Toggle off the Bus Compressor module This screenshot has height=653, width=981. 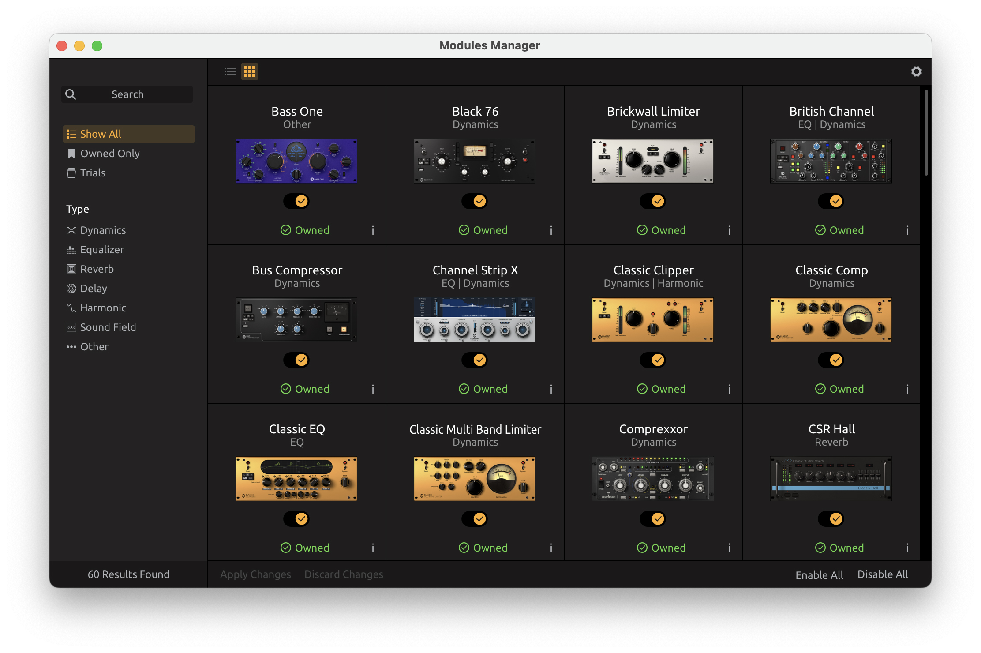click(296, 360)
